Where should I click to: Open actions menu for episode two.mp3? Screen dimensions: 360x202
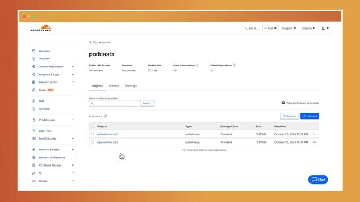(314, 142)
